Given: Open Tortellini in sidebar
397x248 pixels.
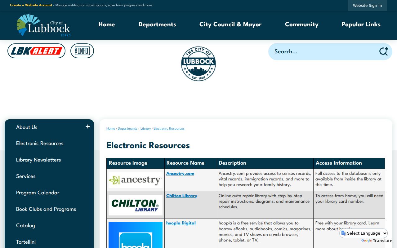Looking at the screenshot, I should click(x=26, y=242).
